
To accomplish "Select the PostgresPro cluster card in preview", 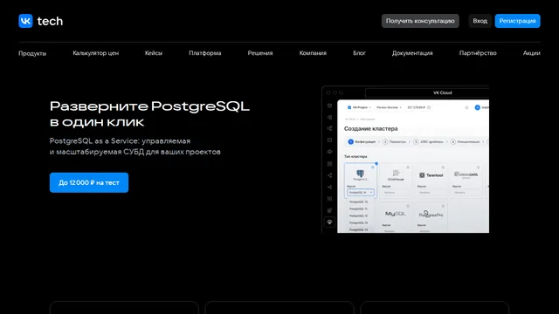I will (x=431, y=217).
